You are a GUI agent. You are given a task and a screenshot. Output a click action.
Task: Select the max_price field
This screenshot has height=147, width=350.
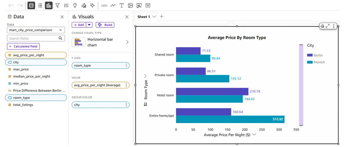[x=36, y=69]
